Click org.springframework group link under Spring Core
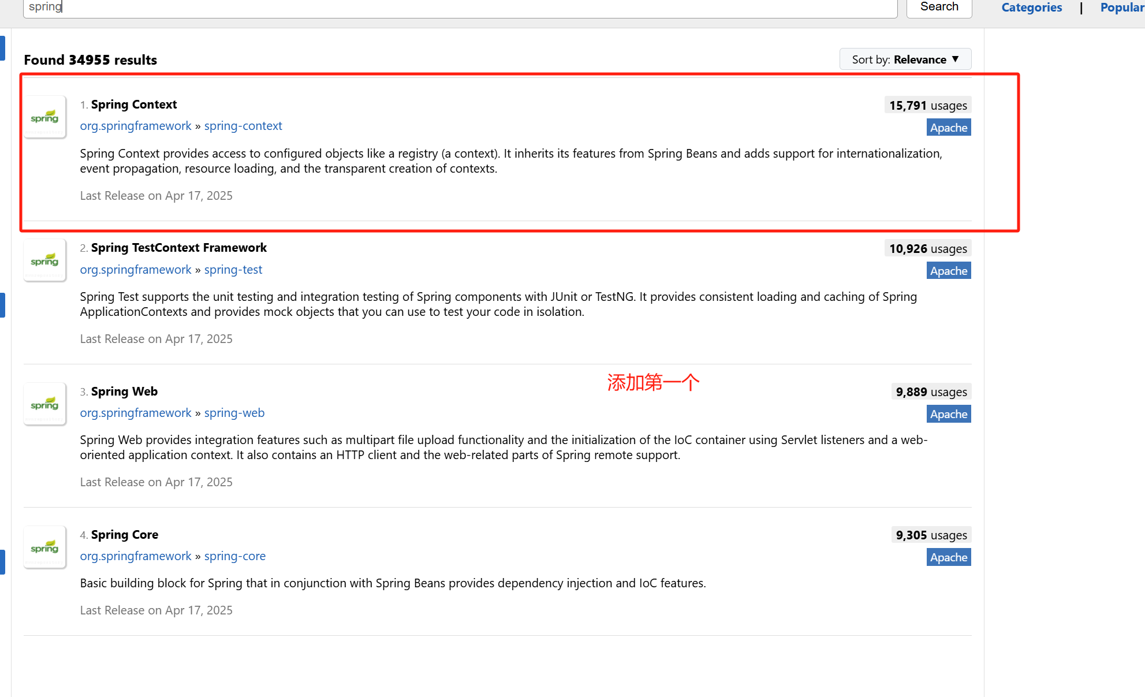Viewport: 1145px width, 697px height. [x=136, y=556]
